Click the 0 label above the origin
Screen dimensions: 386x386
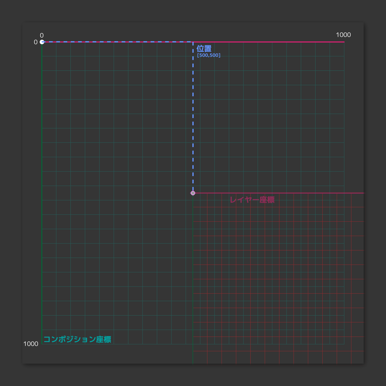point(42,35)
